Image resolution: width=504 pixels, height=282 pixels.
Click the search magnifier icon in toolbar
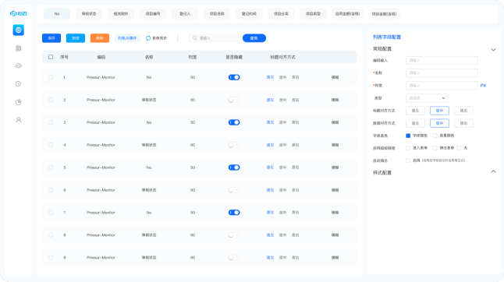194,38
